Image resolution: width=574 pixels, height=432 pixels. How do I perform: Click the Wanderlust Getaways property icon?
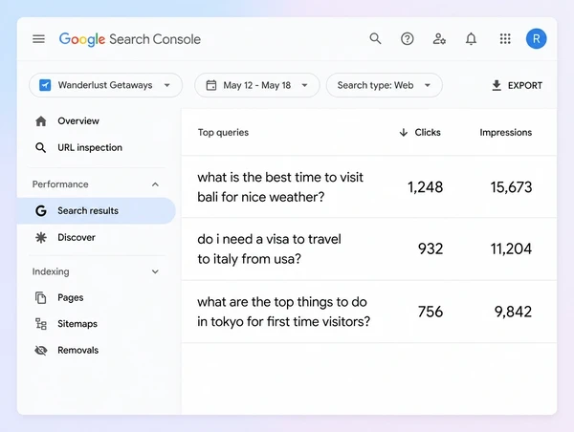45,85
